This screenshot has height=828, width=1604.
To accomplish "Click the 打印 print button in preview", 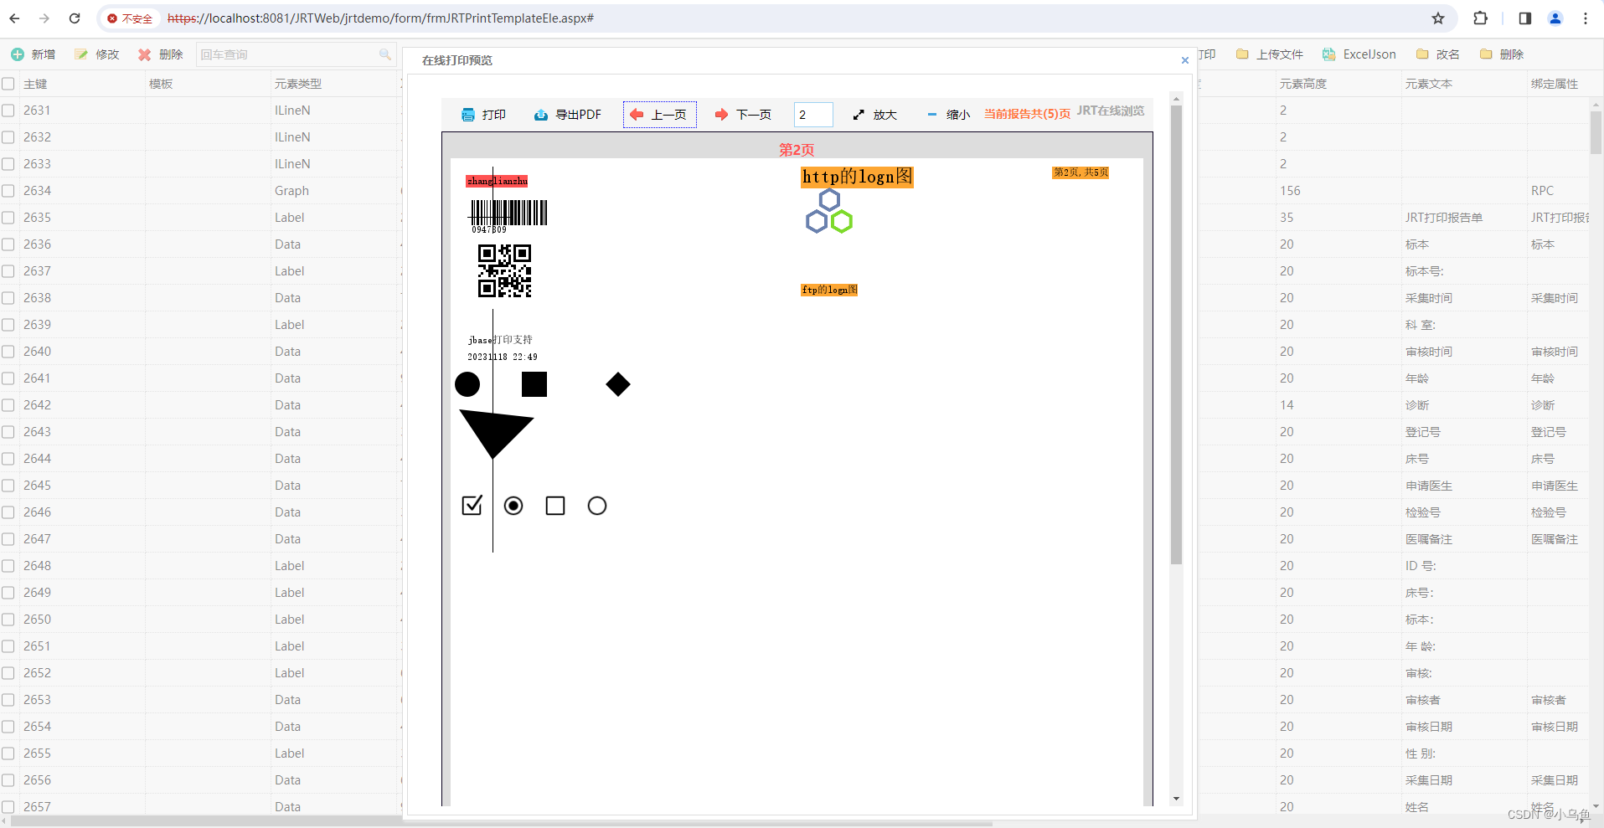I will tap(484, 115).
